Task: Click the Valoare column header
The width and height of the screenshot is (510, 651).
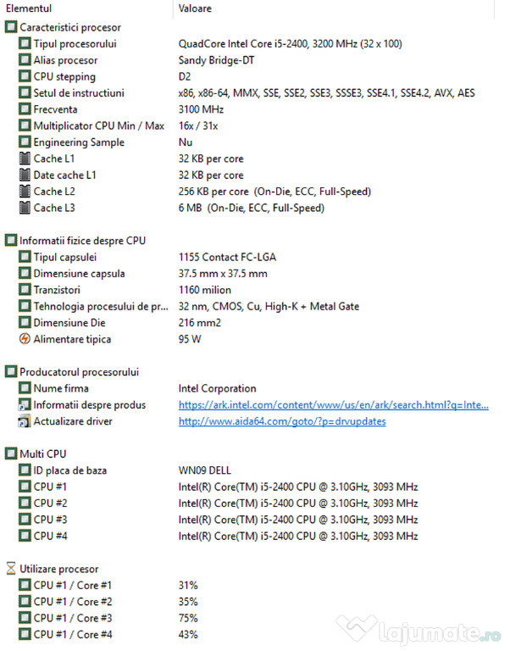Action: (195, 8)
